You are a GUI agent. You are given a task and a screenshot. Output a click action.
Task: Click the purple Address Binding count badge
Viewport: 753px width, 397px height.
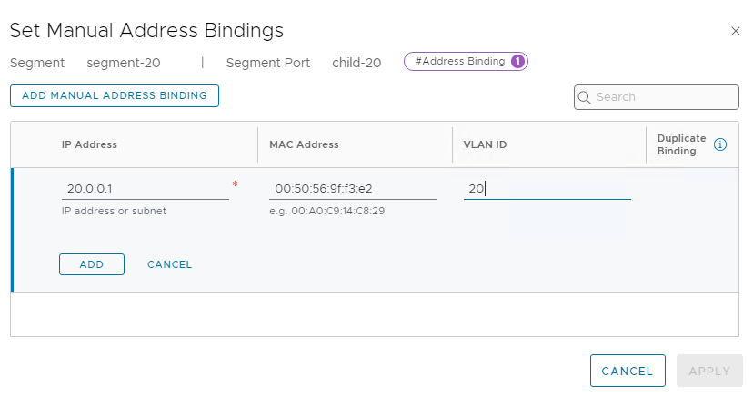(x=517, y=62)
